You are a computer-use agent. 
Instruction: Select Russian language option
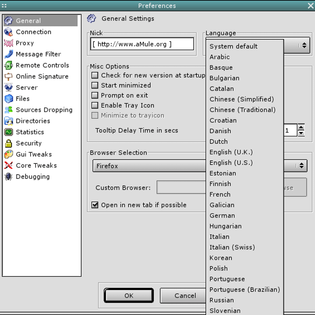(245, 300)
